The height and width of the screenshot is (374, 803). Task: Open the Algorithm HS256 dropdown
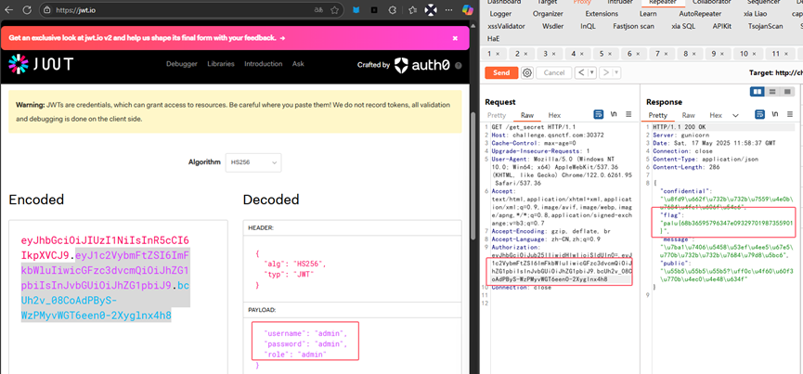(x=253, y=162)
